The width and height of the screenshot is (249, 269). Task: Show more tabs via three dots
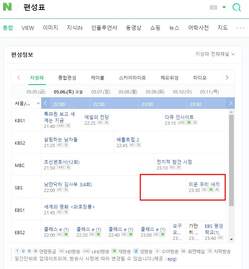tap(240, 28)
